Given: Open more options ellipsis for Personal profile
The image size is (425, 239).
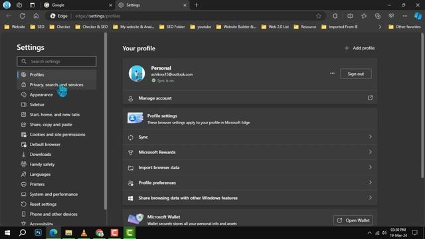Looking at the screenshot, I should (x=332, y=73).
